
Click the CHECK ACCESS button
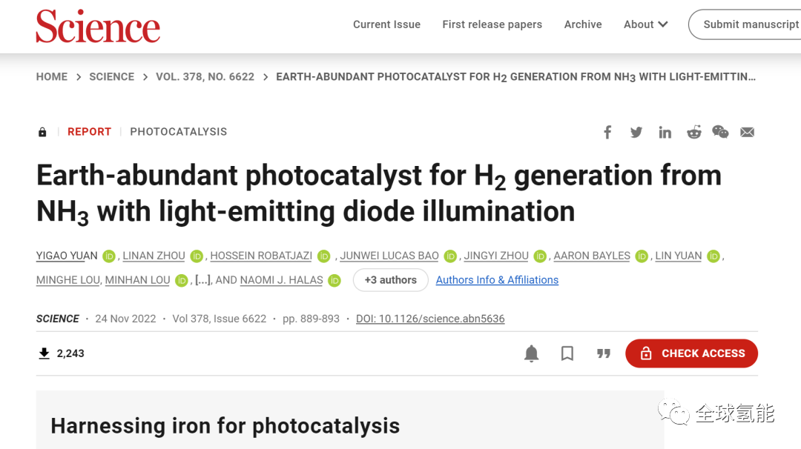692,353
